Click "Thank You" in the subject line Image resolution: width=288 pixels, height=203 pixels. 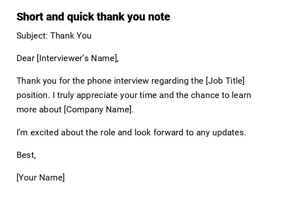coord(71,36)
